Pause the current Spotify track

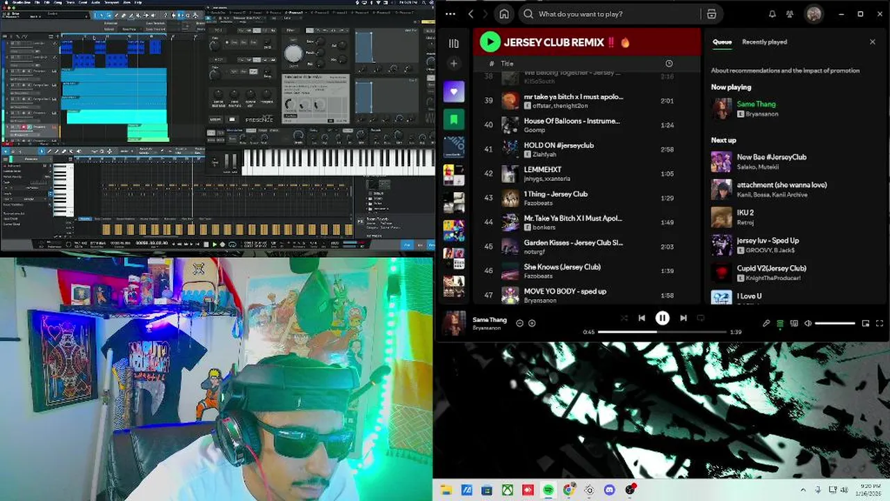[x=663, y=318]
